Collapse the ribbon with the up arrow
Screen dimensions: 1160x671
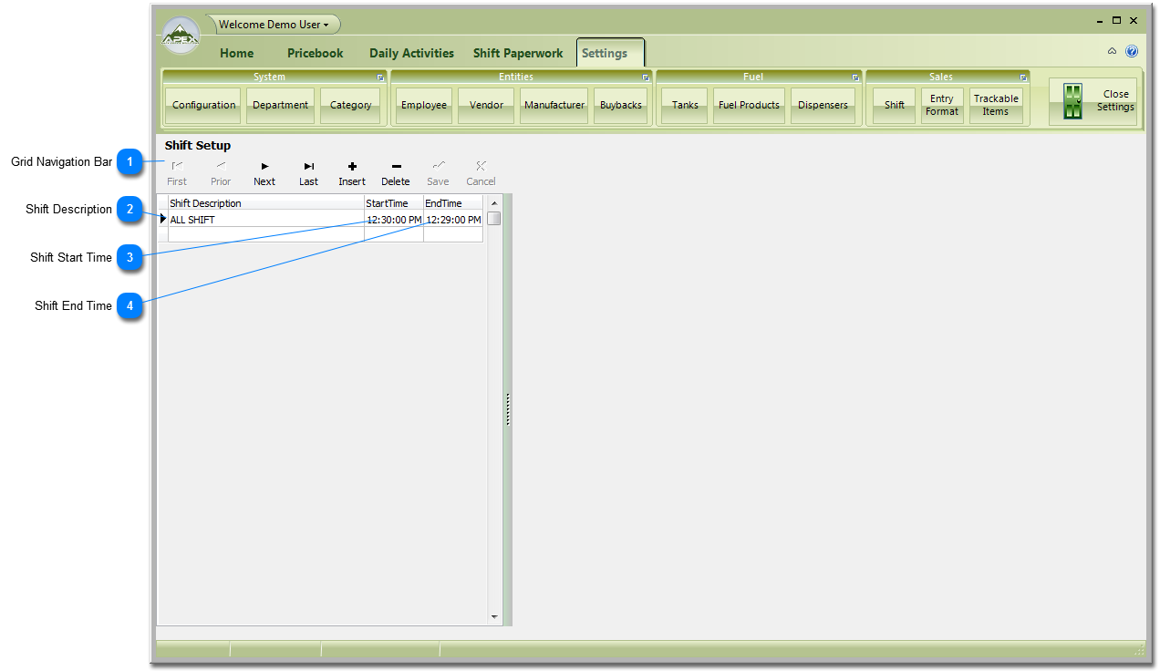(1112, 52)
